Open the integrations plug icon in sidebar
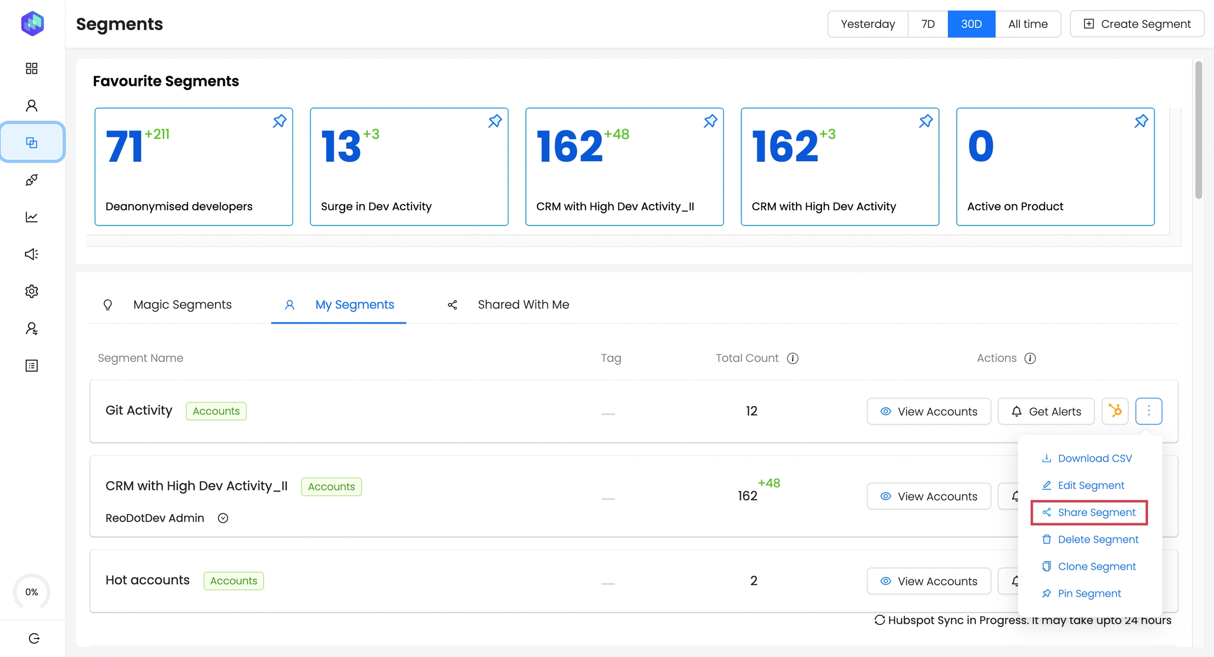1214x657 pixels. pos(32,180)
